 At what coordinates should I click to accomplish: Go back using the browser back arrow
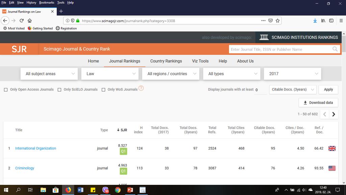pyautogui.click(x=5, y=21)
